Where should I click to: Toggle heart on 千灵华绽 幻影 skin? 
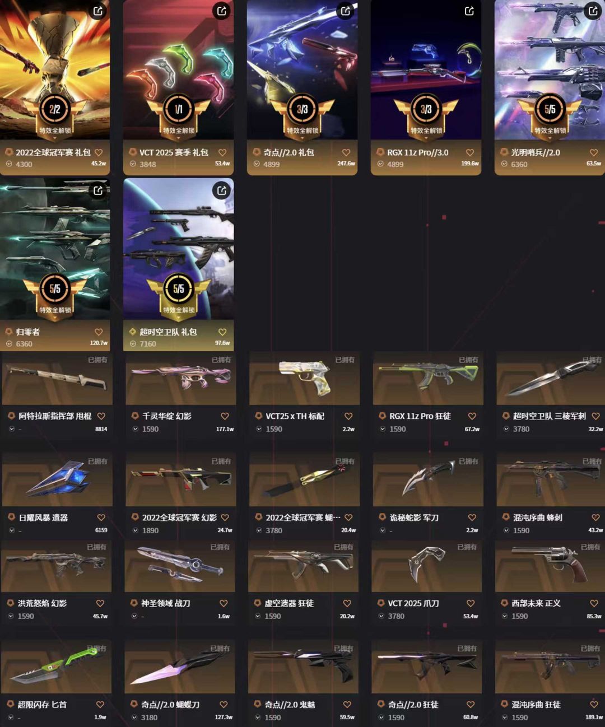(x=225, y=416)
